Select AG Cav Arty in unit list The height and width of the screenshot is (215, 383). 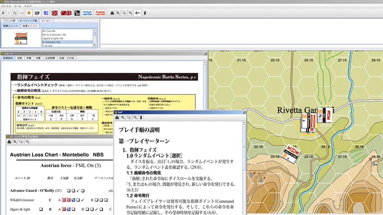click(x=68, y=31)
